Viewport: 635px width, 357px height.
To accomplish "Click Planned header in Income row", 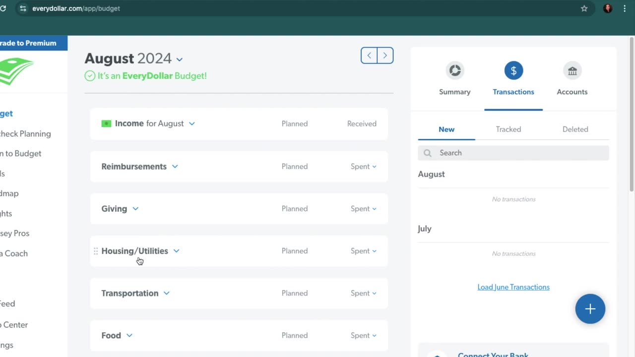I will click(295, 123).
